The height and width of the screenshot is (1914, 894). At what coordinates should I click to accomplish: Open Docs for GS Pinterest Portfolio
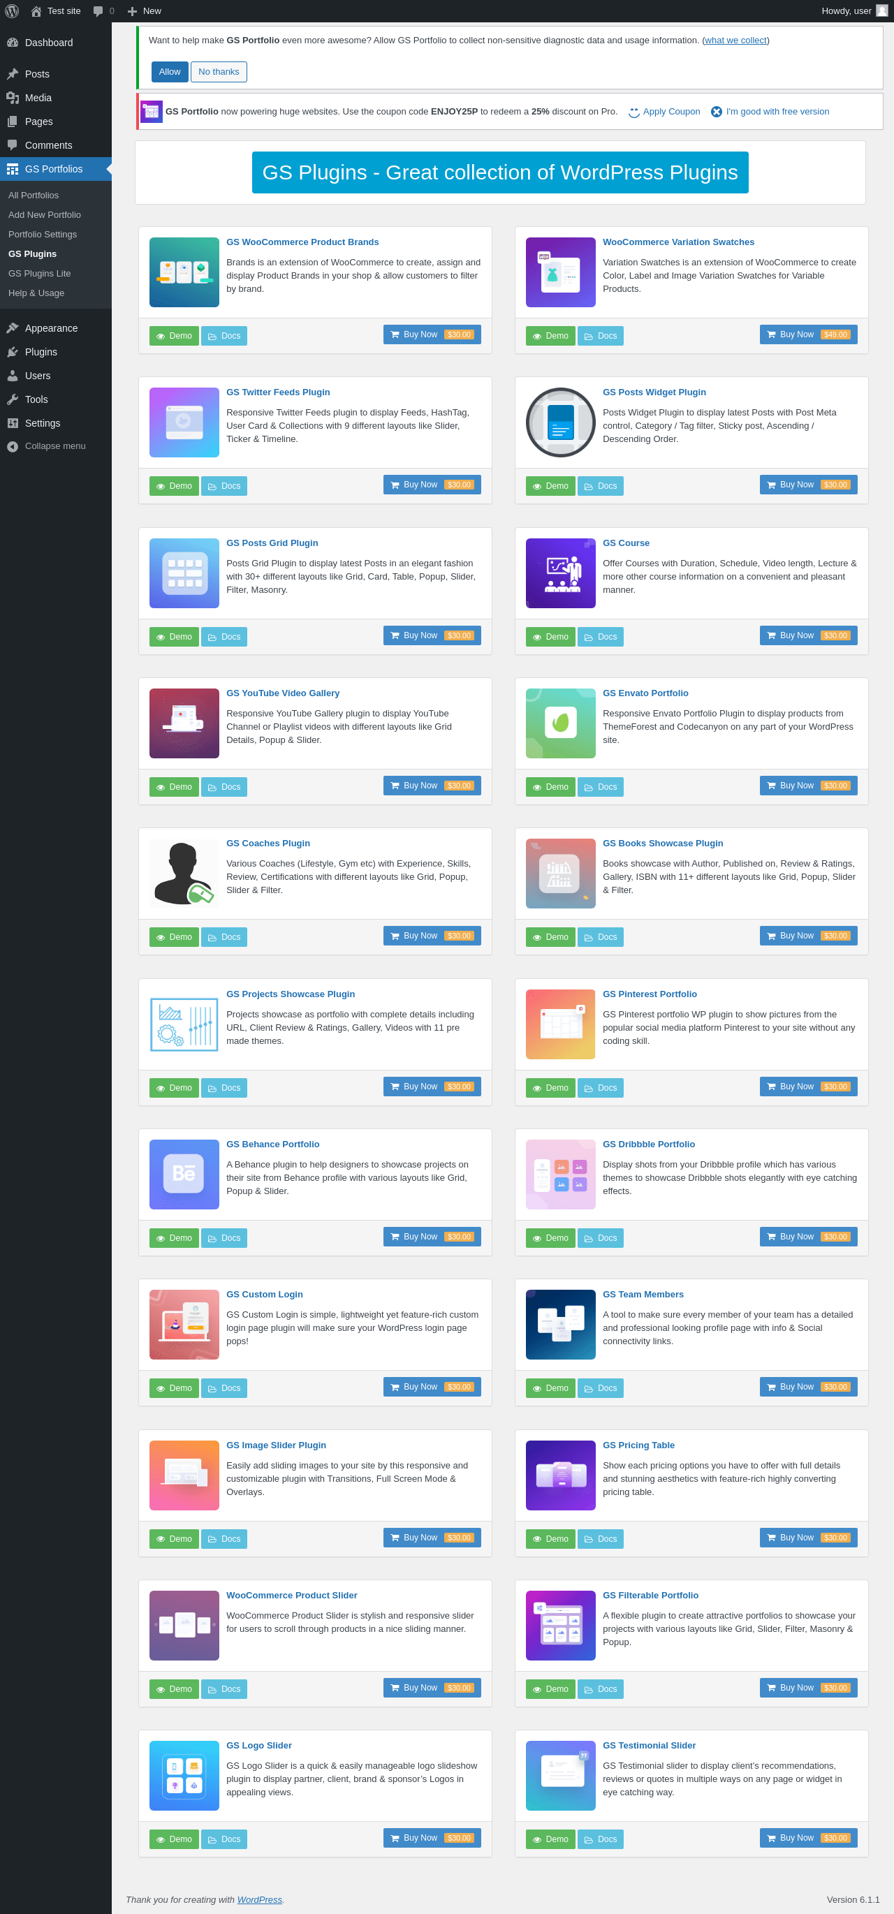[600, 1087]
